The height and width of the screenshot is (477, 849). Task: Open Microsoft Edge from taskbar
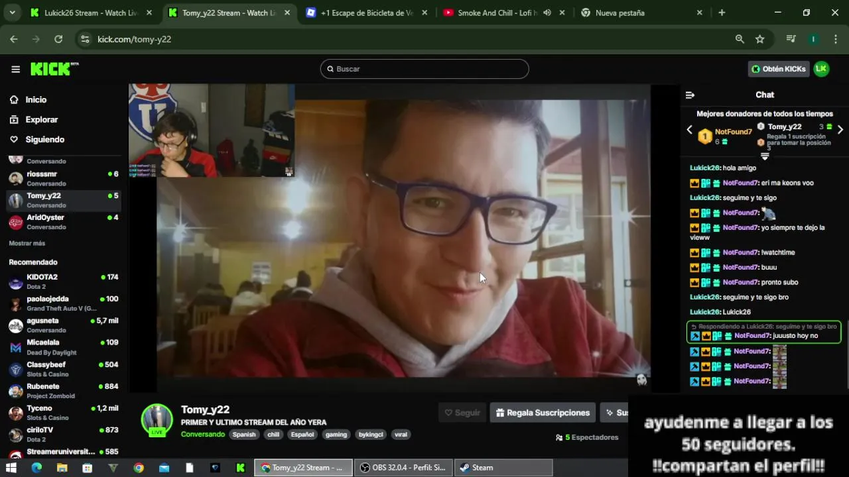[36, 468]
